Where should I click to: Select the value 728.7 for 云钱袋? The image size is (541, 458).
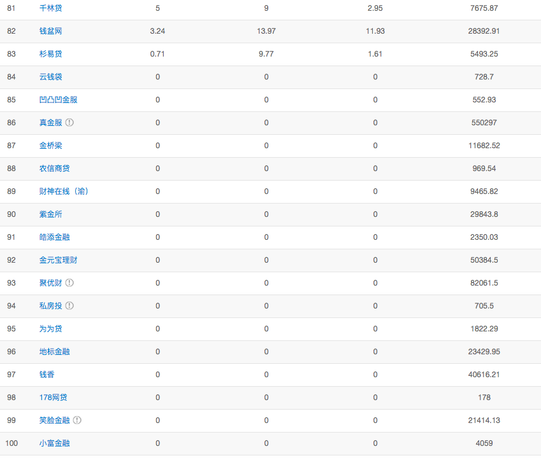[x=484, y=77]
